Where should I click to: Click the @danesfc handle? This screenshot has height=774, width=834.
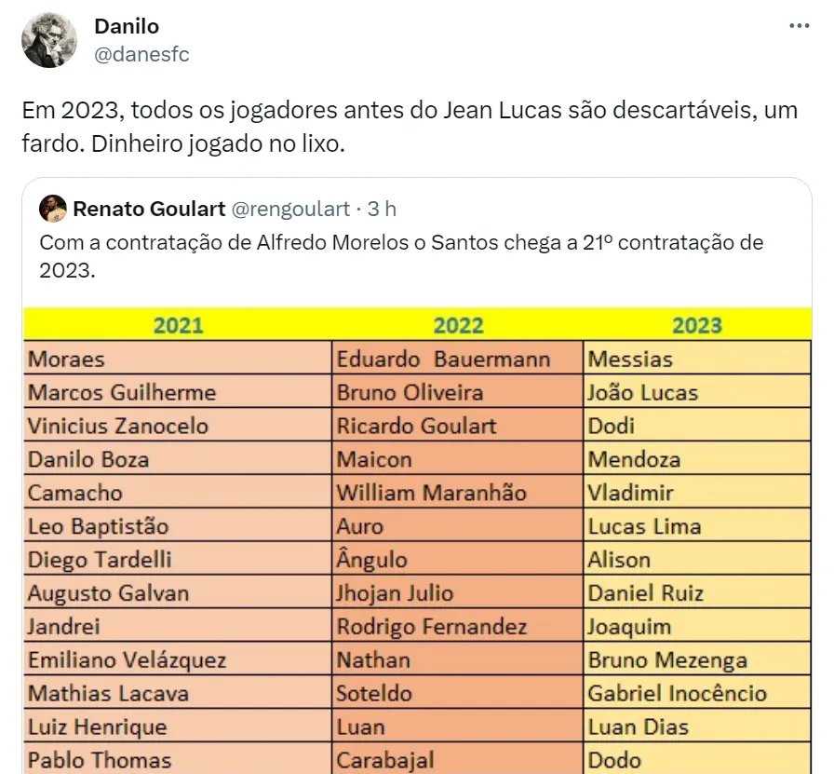[141, 54]
